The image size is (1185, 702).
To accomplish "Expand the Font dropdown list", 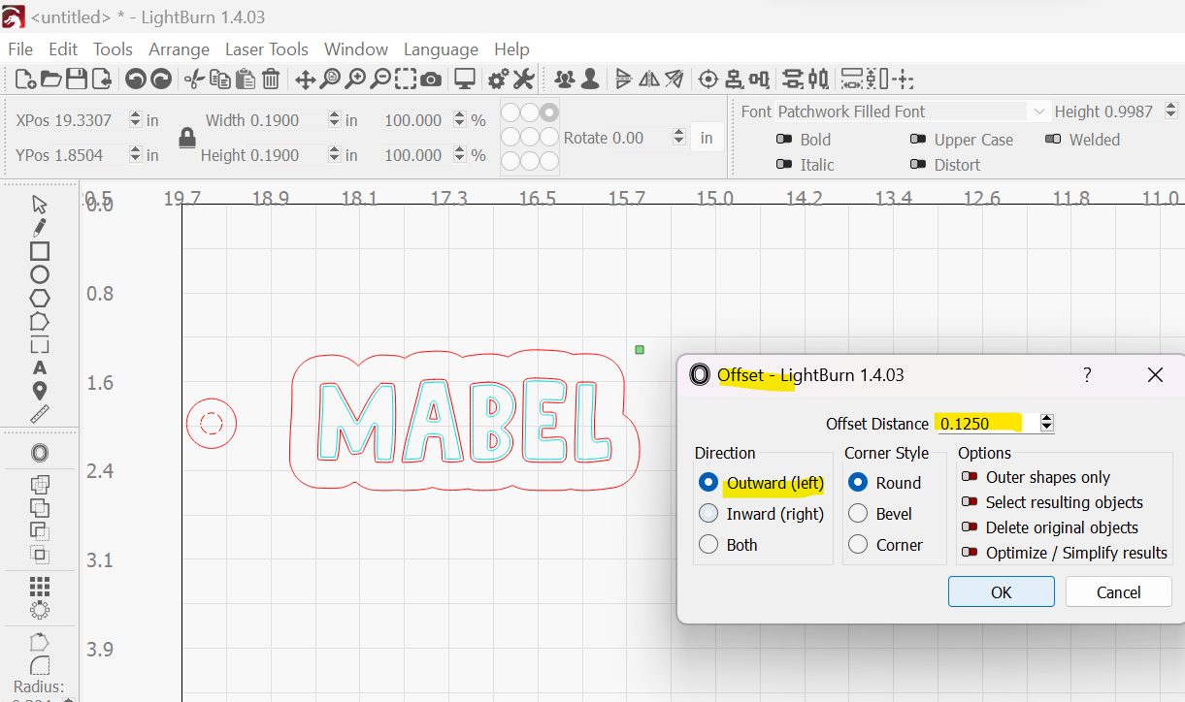I will click(x=1039, y=112).
